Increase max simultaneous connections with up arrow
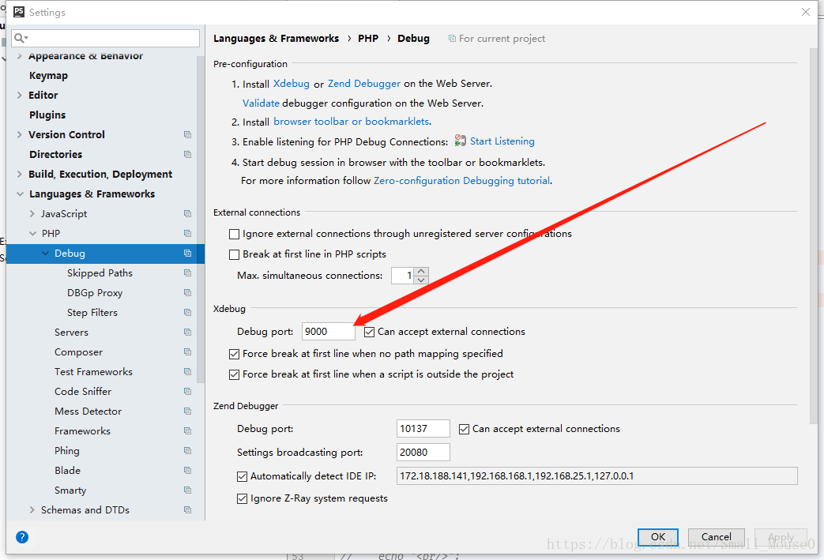The image size is (824, 560). pyautogui.click(x=421, y=271)
